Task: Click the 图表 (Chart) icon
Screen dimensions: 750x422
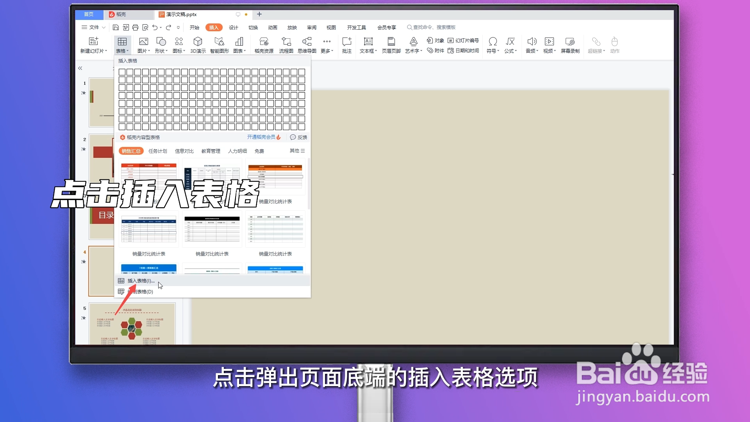Action: coord(239,42)
